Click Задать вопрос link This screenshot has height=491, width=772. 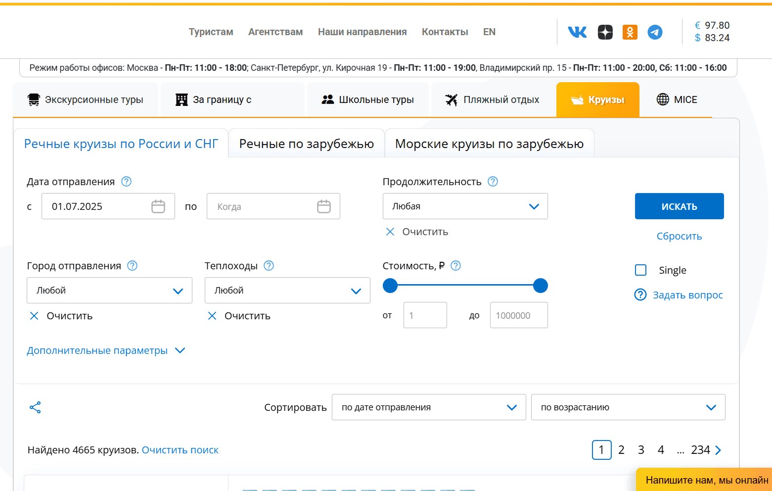tap(688, 295)
